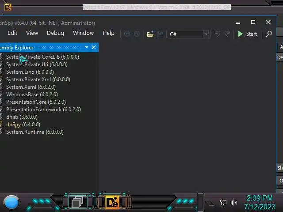Undo last action with the undo arrow
The image size is (283, 212).
click(x=217, y=34)
